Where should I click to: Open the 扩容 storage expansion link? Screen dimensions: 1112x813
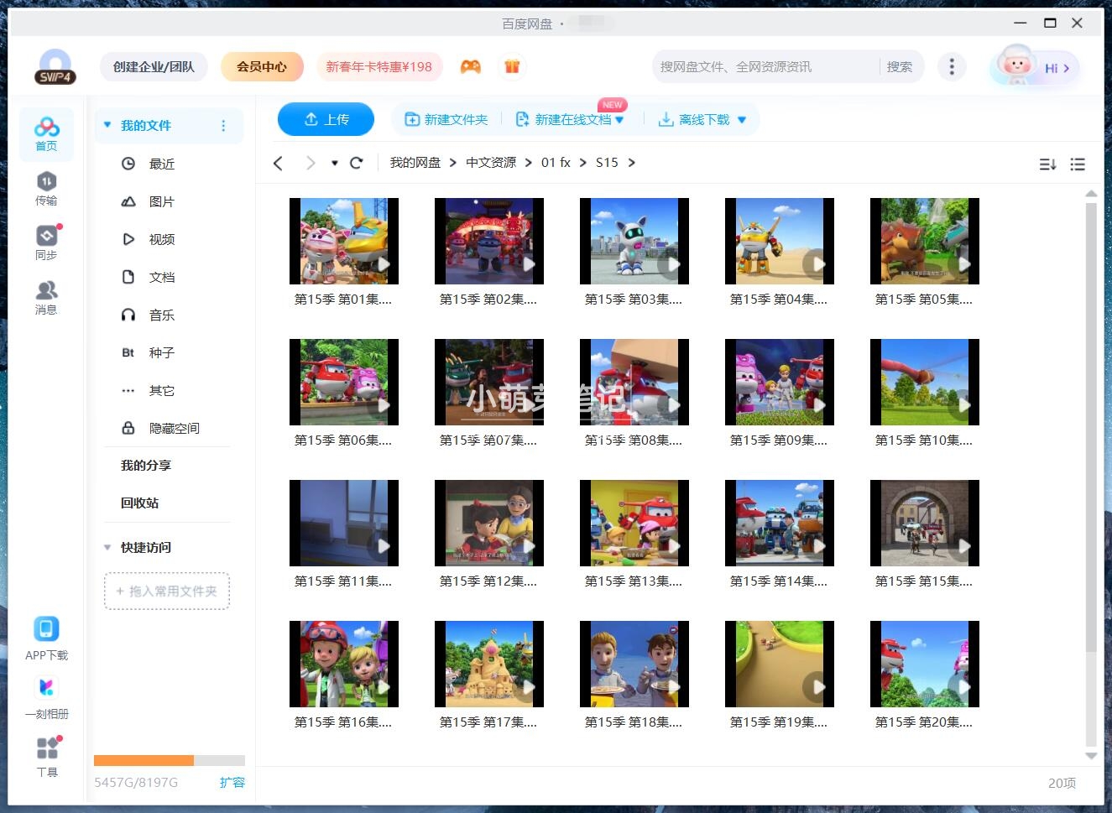[232, 782]
